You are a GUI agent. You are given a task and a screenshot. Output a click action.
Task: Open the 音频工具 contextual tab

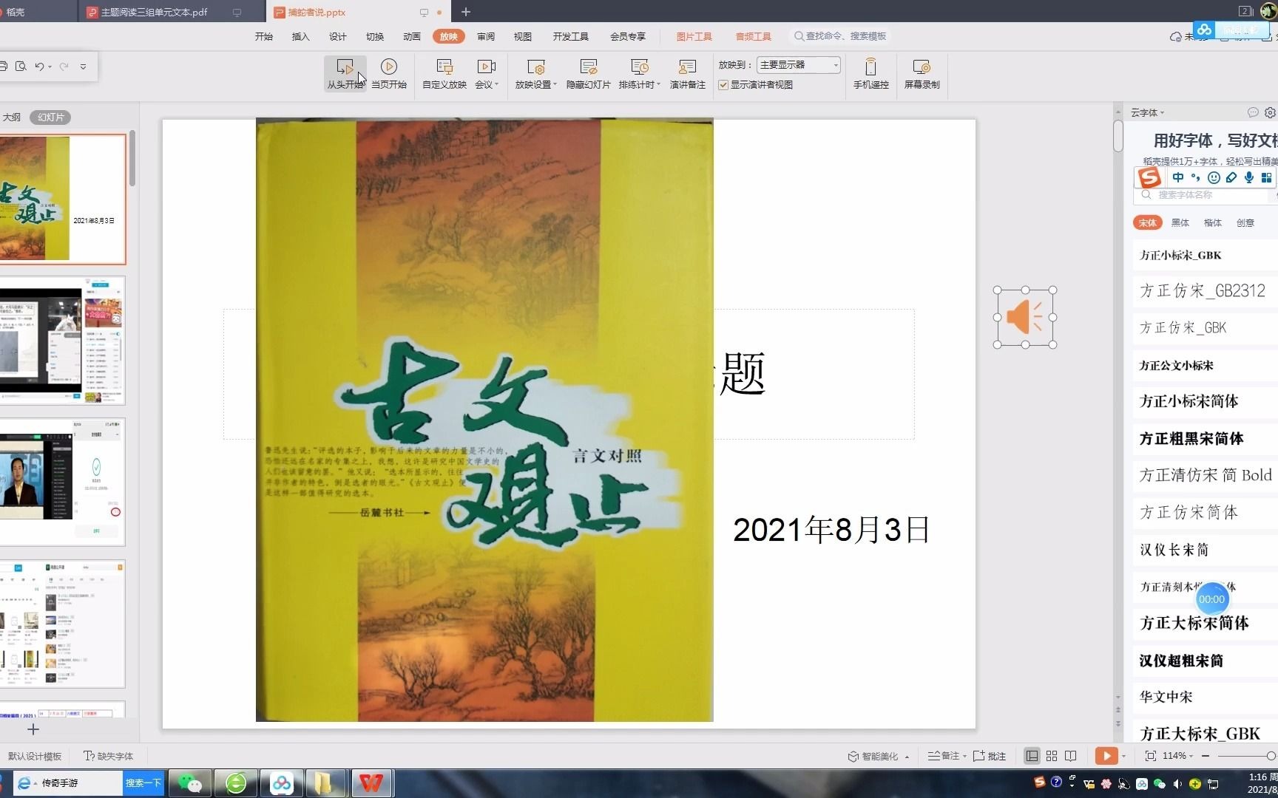coord(754,36)
